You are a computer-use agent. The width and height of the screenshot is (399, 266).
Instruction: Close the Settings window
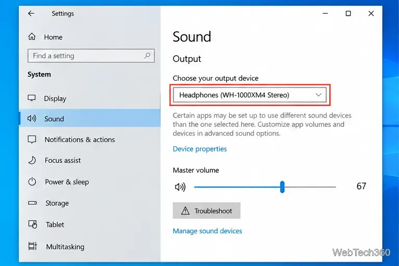(371, 13)
